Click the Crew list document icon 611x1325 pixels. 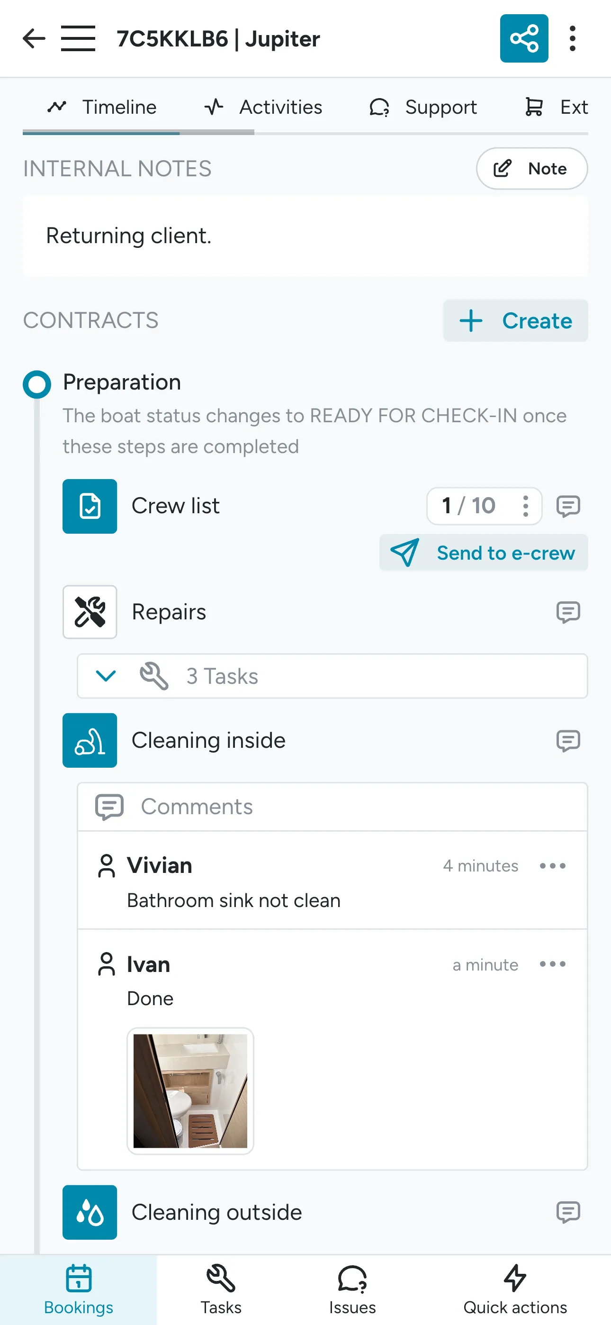pos(90,506)
